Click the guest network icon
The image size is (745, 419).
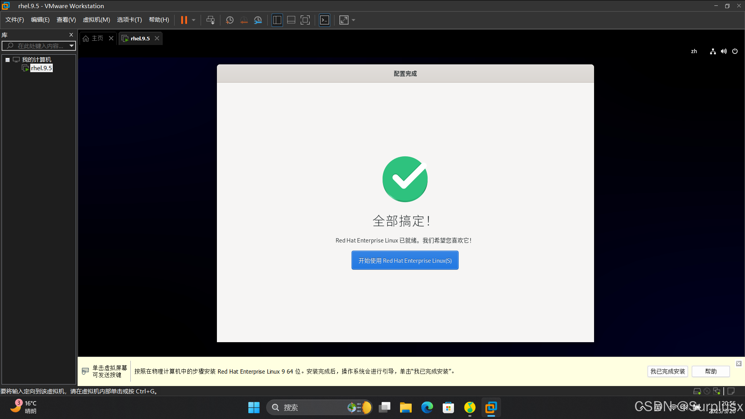713,51
